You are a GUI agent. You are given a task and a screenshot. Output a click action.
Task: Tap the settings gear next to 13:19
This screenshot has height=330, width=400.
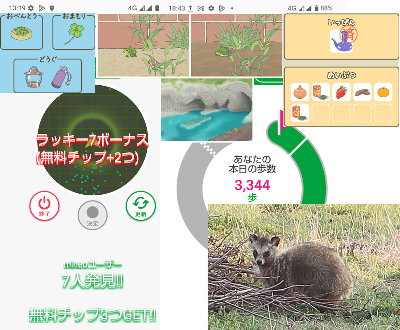31,8
